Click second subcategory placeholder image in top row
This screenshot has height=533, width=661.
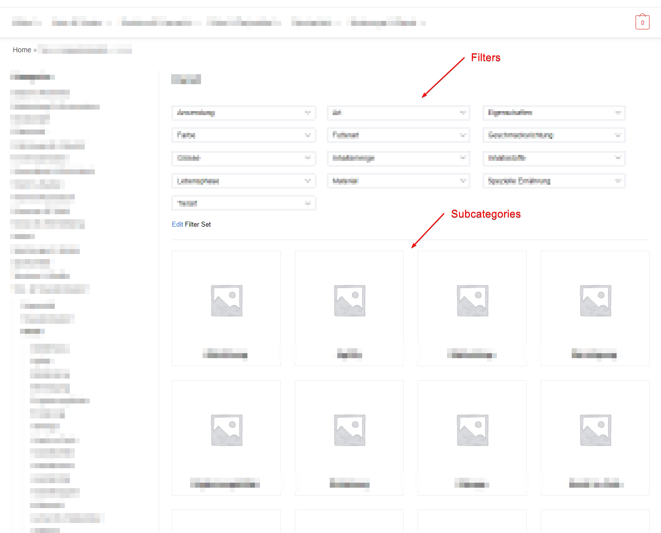pos(349,301)
